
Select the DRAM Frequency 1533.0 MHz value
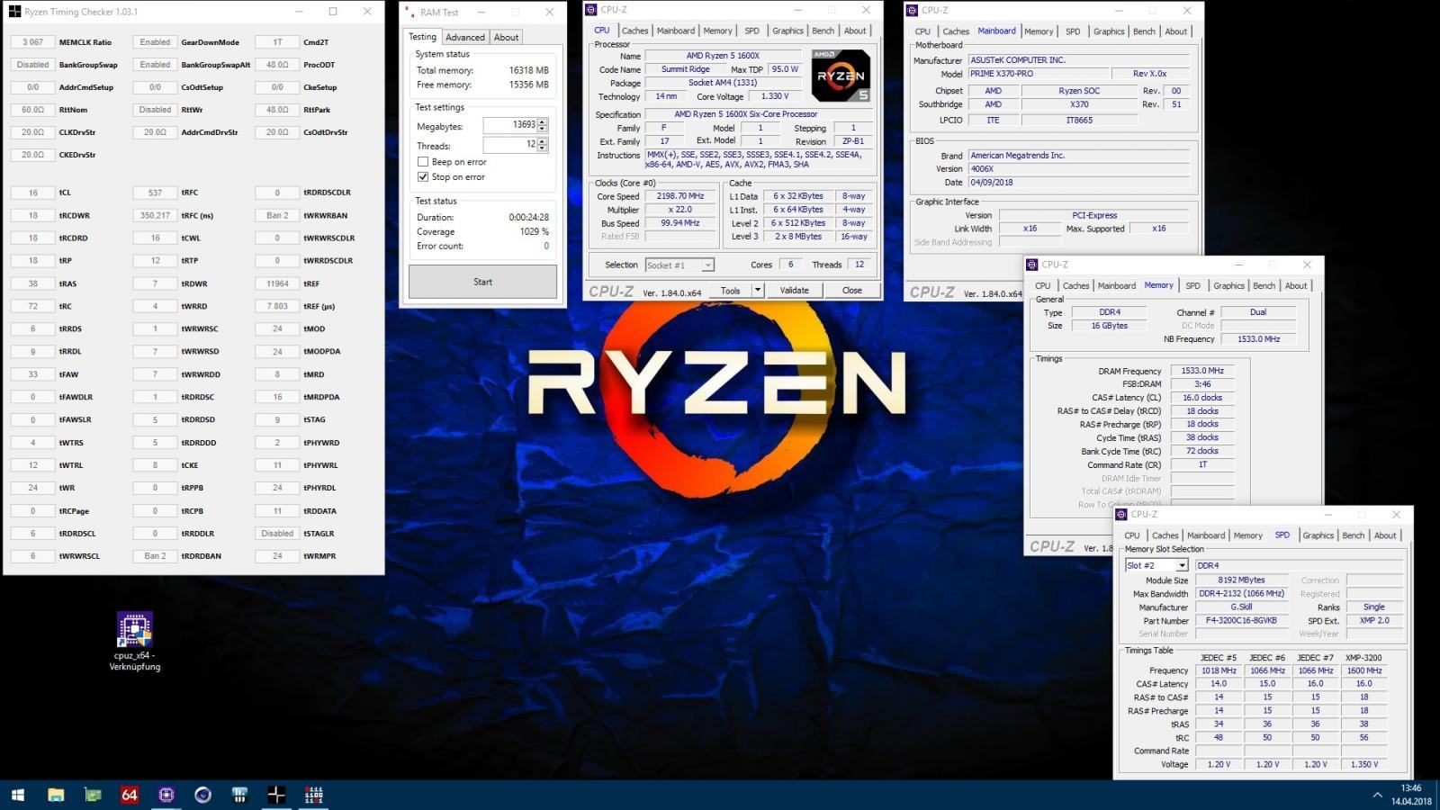[x=1202, y=371]
